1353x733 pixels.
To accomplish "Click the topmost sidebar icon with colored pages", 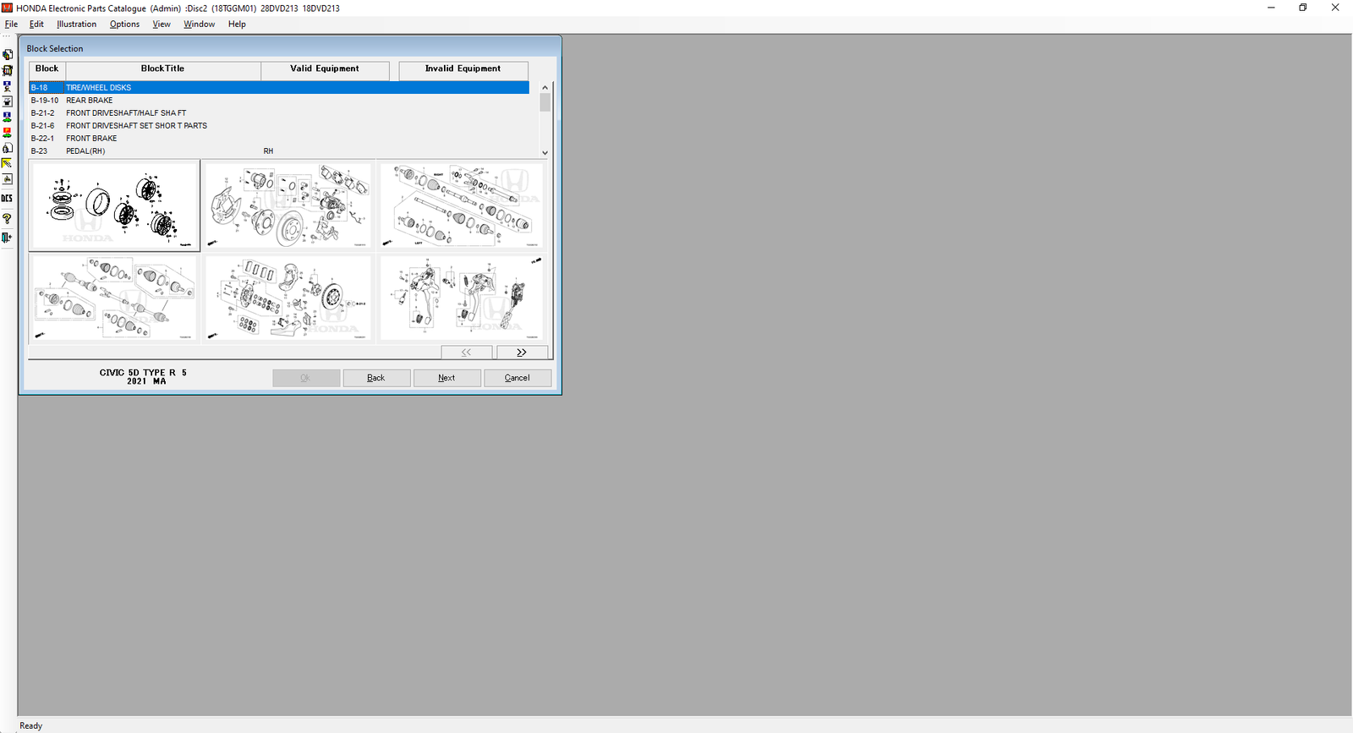I will (7, 55).
